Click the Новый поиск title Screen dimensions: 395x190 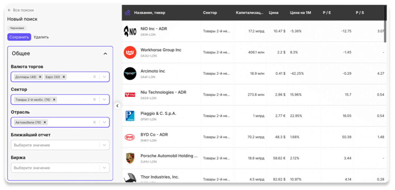pos(22,19)
